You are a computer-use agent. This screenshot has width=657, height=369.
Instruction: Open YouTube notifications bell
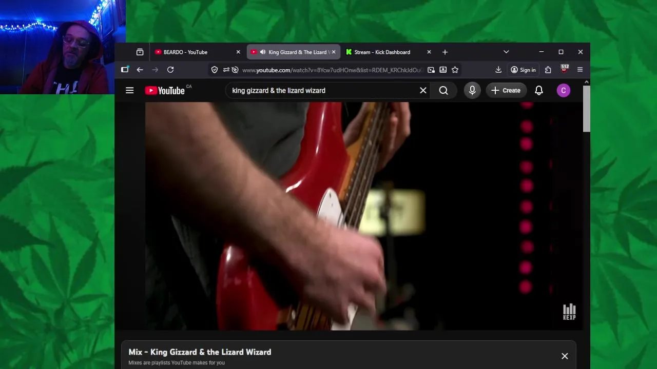(539, 90)
